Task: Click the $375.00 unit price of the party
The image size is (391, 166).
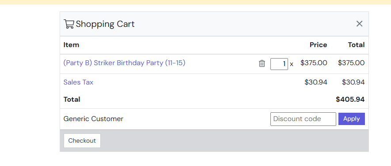Action: [314, 63]
